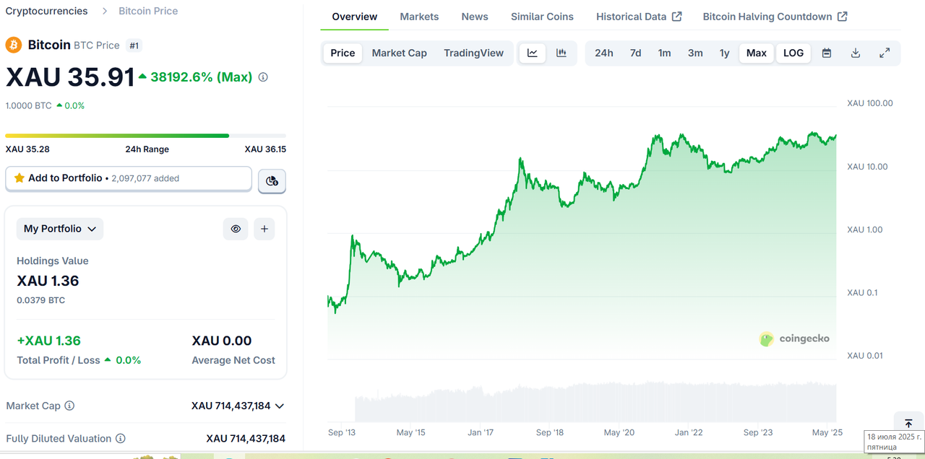The height and width of the screenshot is (459, 925).
Task: Click the Add to Portfolio button
Action: pos(129,178)
